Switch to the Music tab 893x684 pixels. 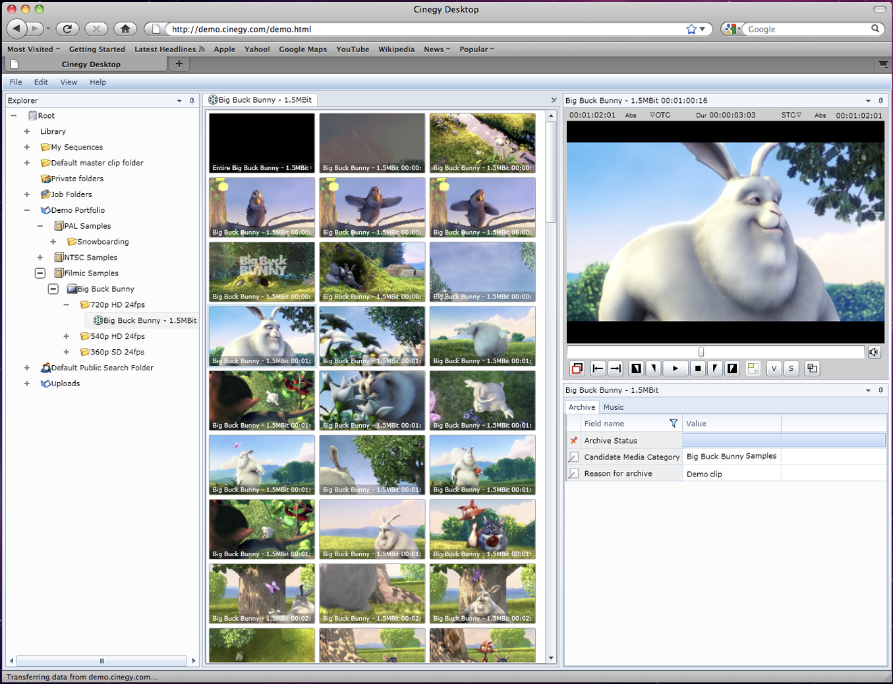pyautogui.click(x=613, y=407)
